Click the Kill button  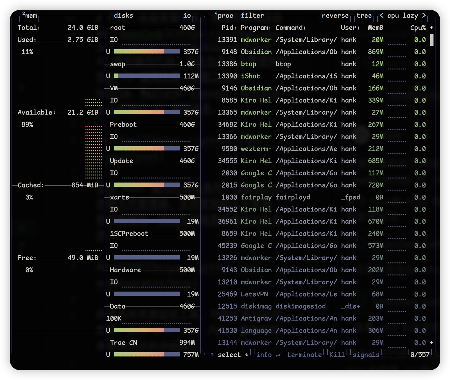pyautogui.click(x=337, y=355)
